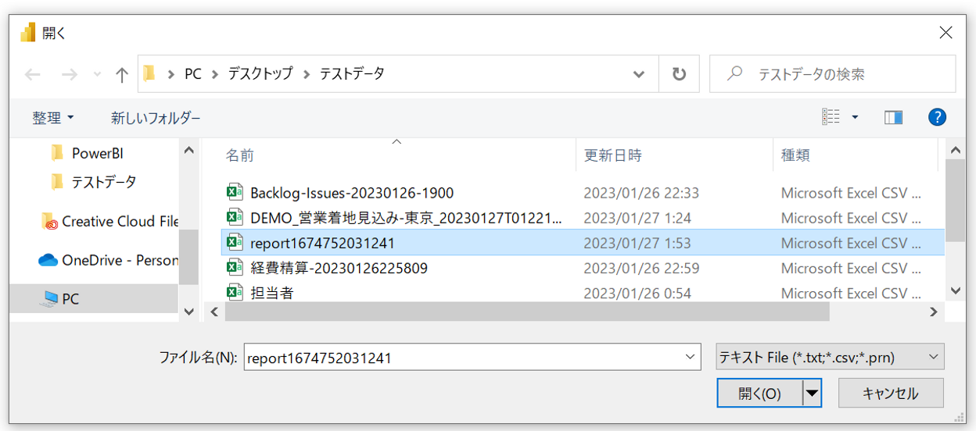Image resolution: width=976 pixels, height=431 pixels.
Task: Open the 開く button split dropdown arrow
Action: pos(813,394)
